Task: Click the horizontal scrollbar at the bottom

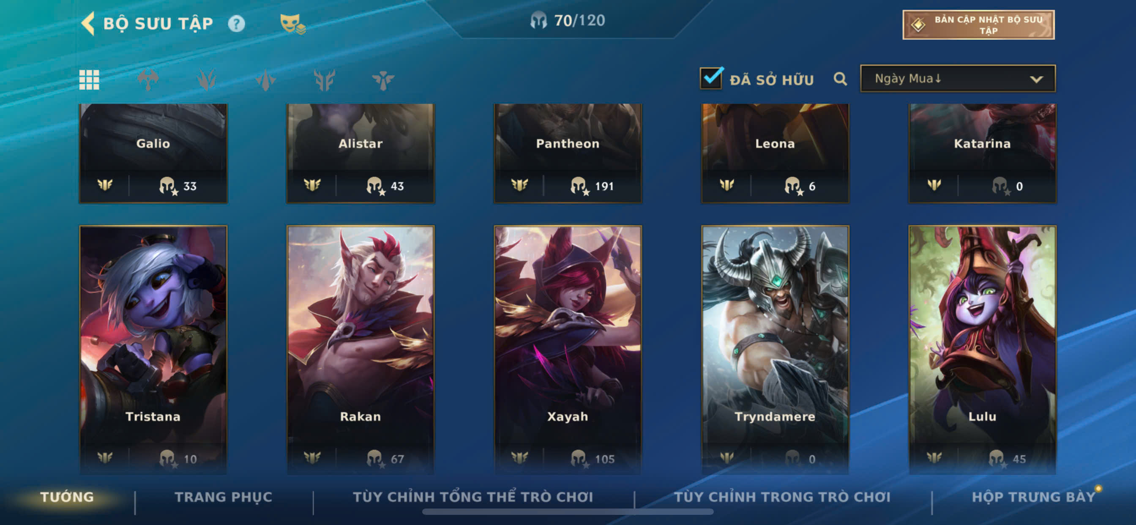Action: pyautogui.click(x=568, y=511)
